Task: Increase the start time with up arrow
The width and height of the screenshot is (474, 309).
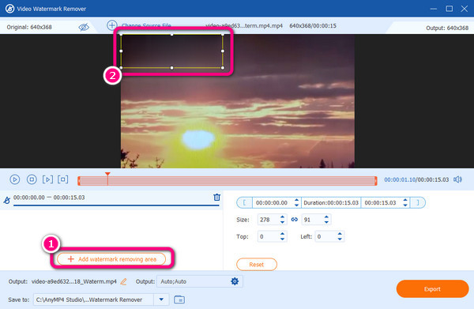Action: 296,200
